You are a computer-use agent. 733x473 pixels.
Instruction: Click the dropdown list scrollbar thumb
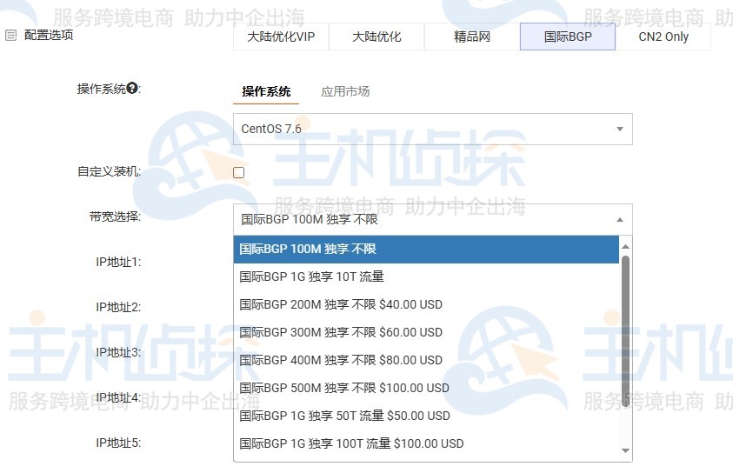click(x=625, y=332)
